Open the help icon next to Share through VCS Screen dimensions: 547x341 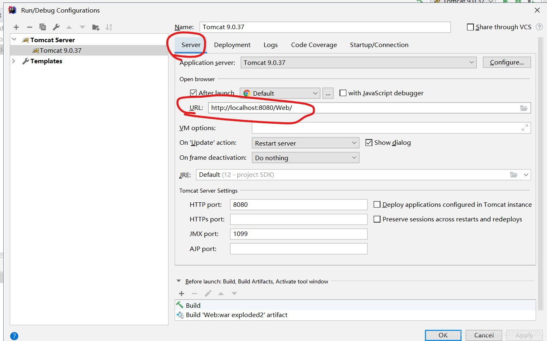pos(539,27)
